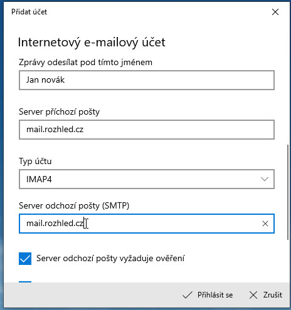Screen dimensions: 291x310
Task: Click the Typ účtu field label
Action: 35,162
